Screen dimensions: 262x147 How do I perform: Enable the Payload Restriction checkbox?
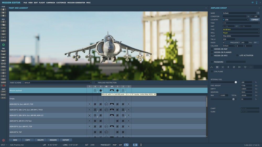(96, 83)
